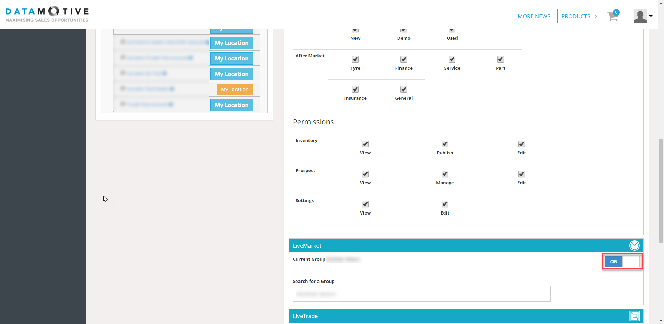Expand the LiveTrade panel icon
Viewport: 664px width, 324px height.
[x=634, y=316]
